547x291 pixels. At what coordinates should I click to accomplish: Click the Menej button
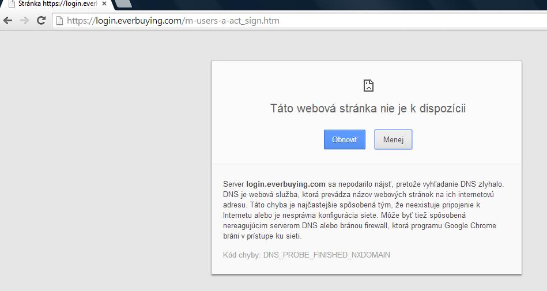pyautogui.click(x=393, y=139)
